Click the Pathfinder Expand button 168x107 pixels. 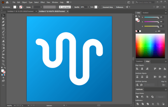[161, 97]
